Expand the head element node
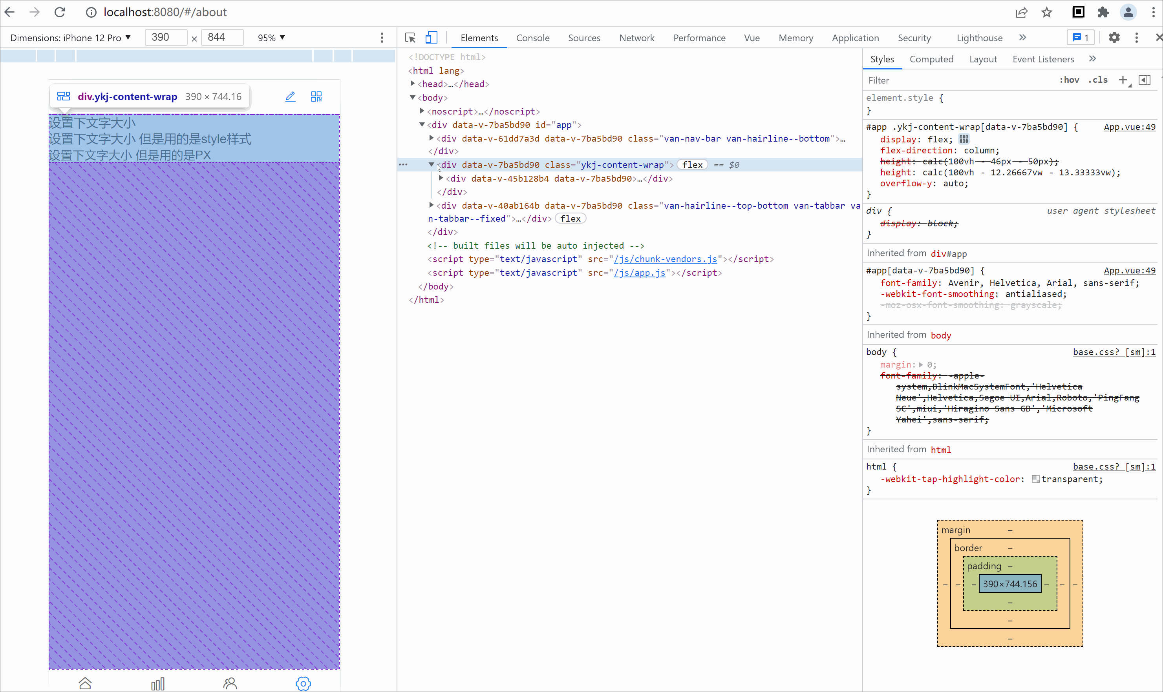Image resolution: width=1163 pixels, height=692 pixels. pyautogui.click(x=413, y=84)
